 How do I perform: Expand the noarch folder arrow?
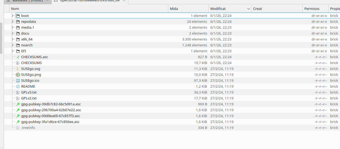coord(12,45)
